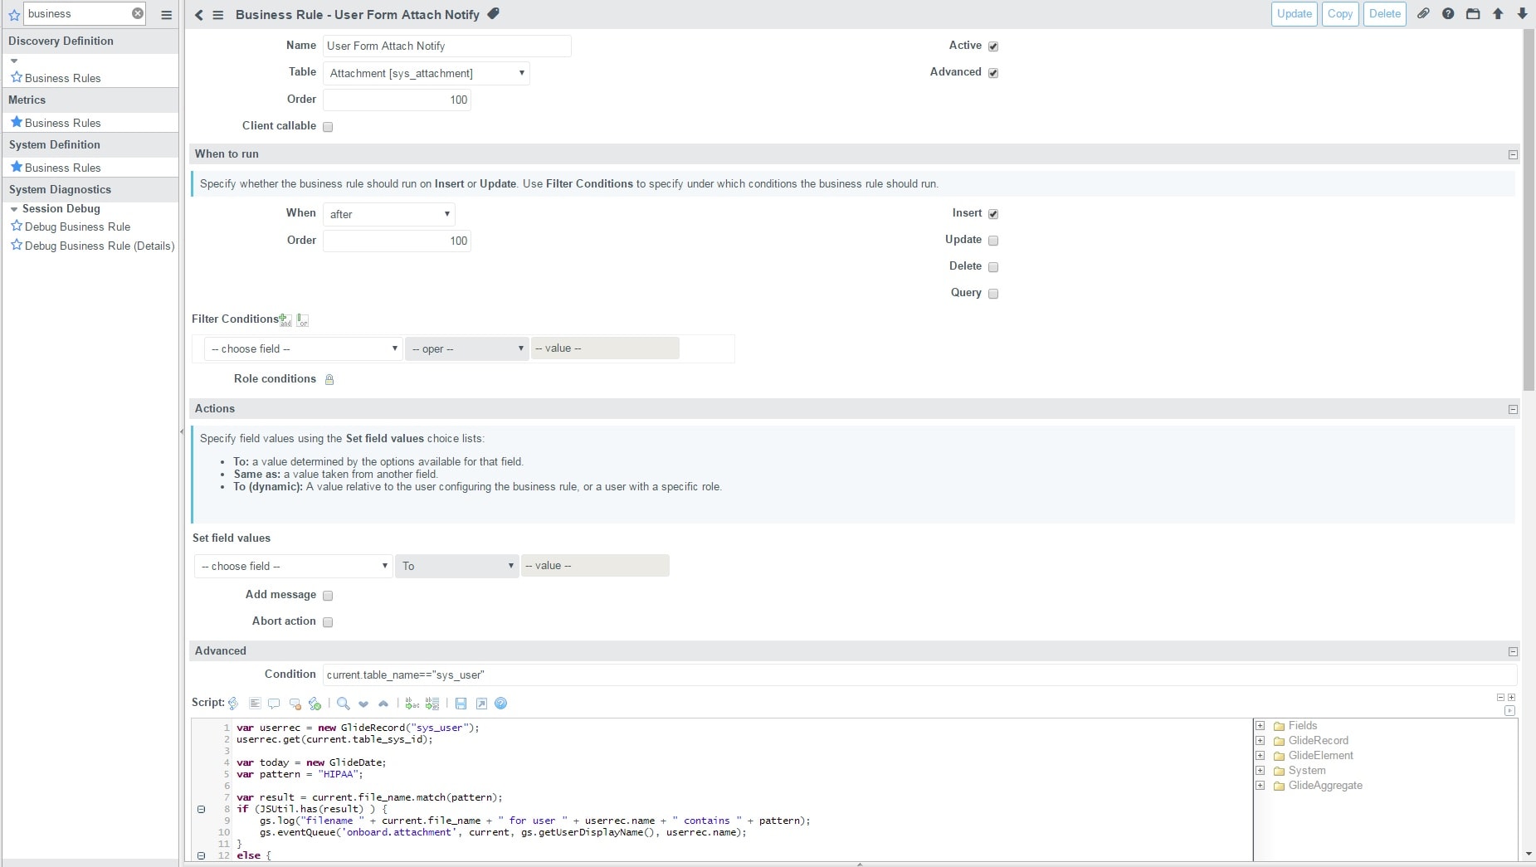Image resolution: width=1536 pixels, height=867 pixels.
Task: Click the script search magnifier icon
Action: 343,704
